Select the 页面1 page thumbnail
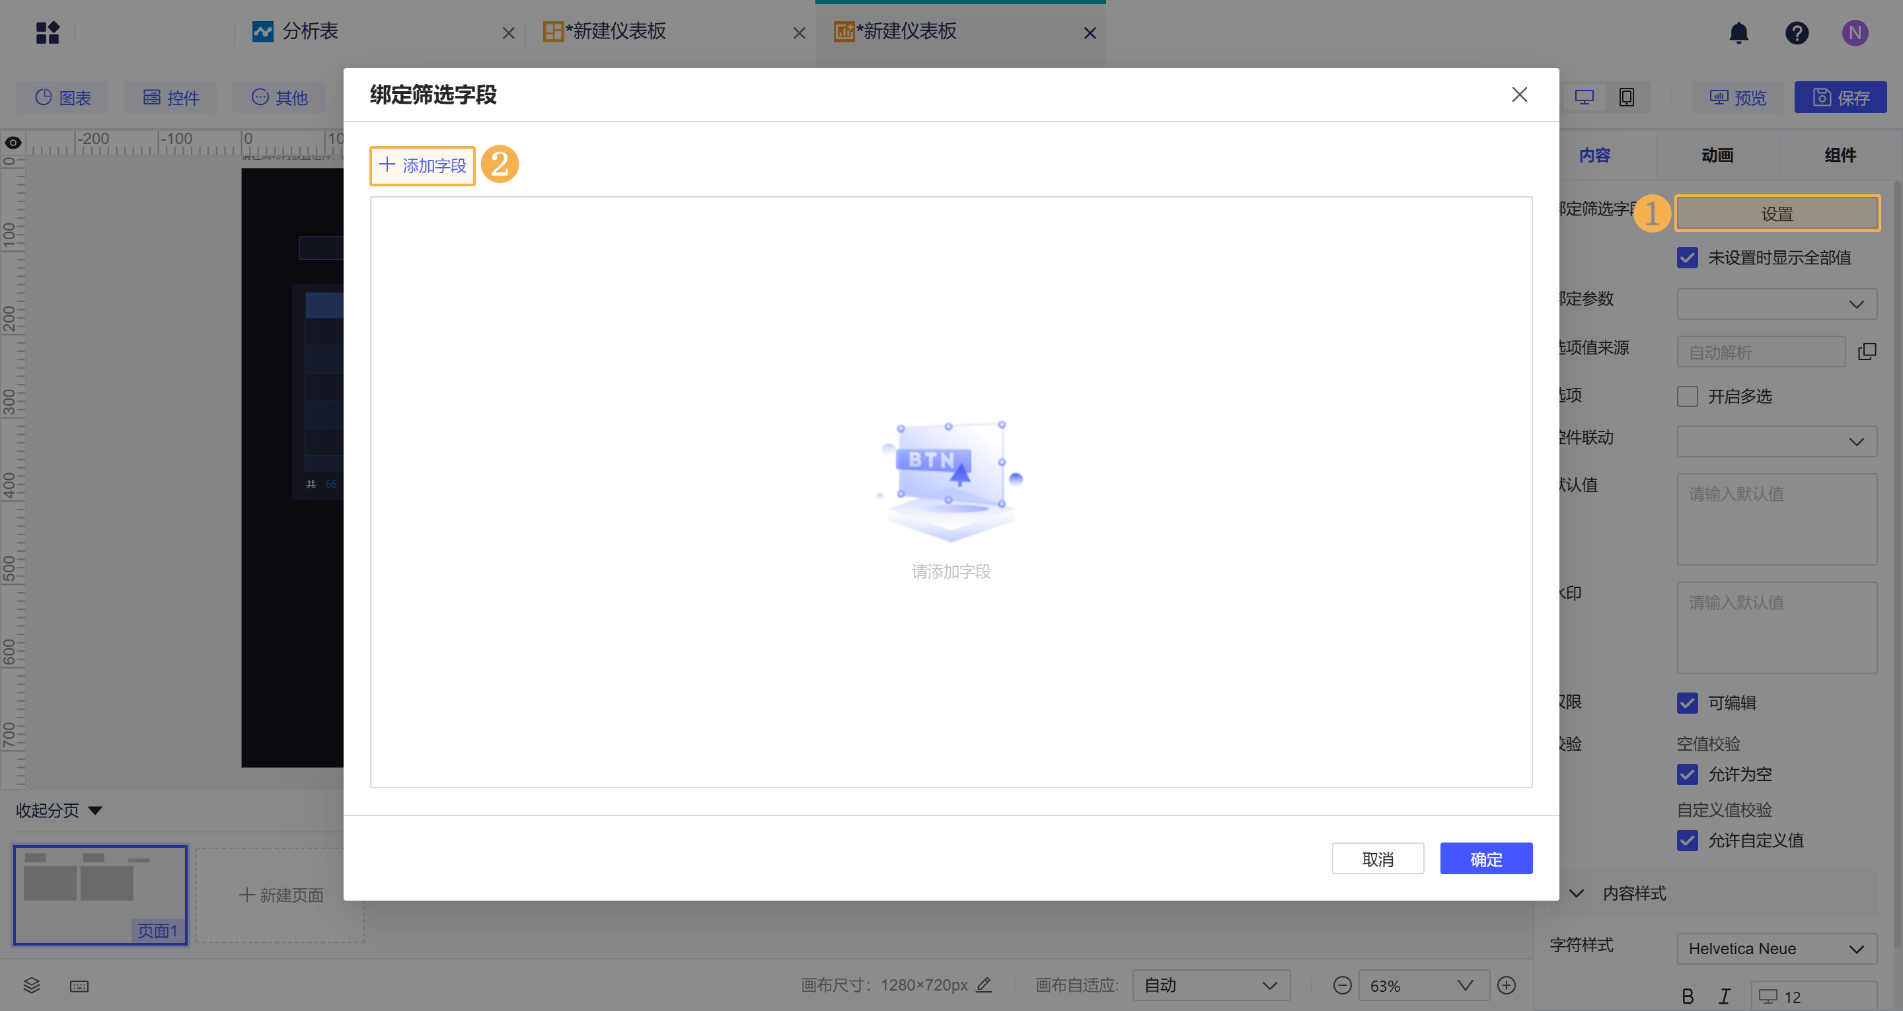 pos(100,894)
